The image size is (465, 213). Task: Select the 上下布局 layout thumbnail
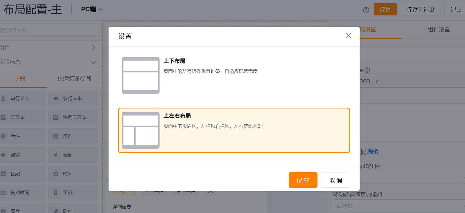141,75
